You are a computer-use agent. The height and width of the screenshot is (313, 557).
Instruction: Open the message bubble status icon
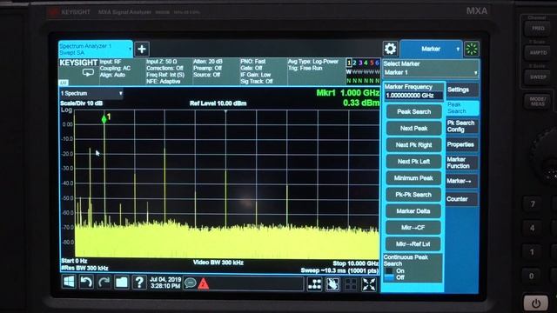click(191, 283)
